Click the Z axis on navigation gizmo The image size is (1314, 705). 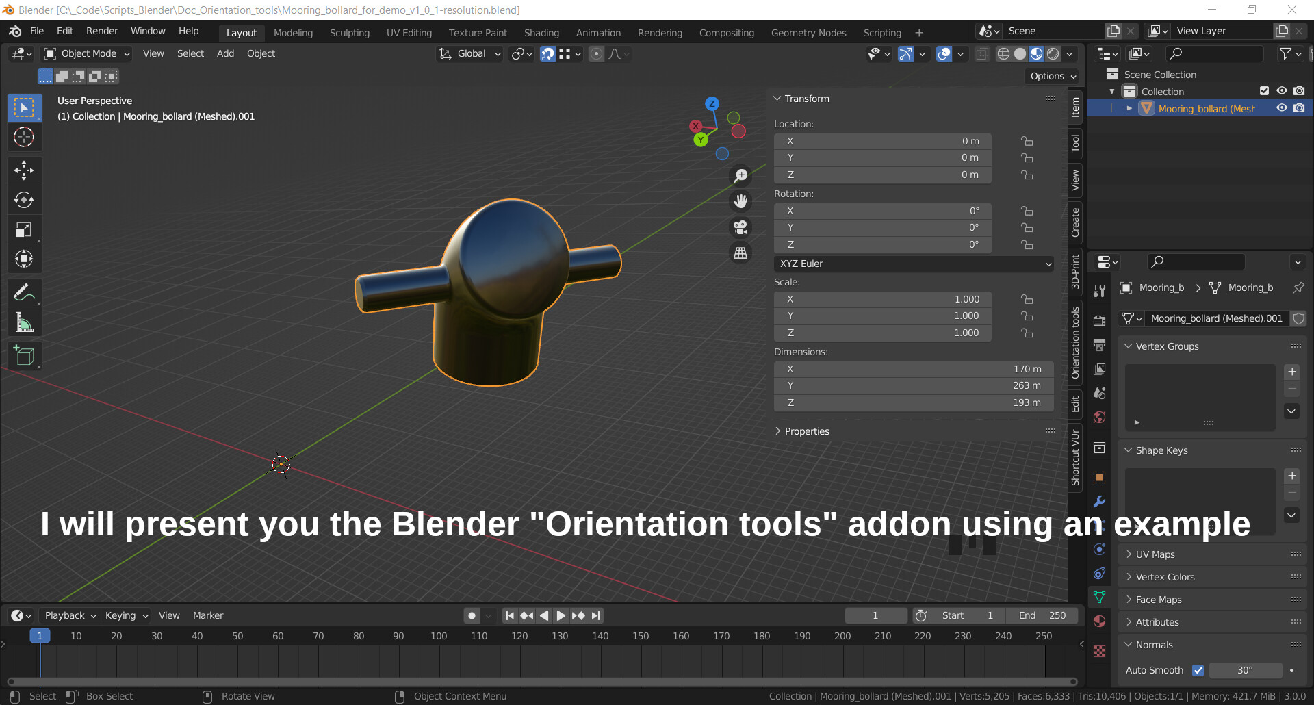712,104
